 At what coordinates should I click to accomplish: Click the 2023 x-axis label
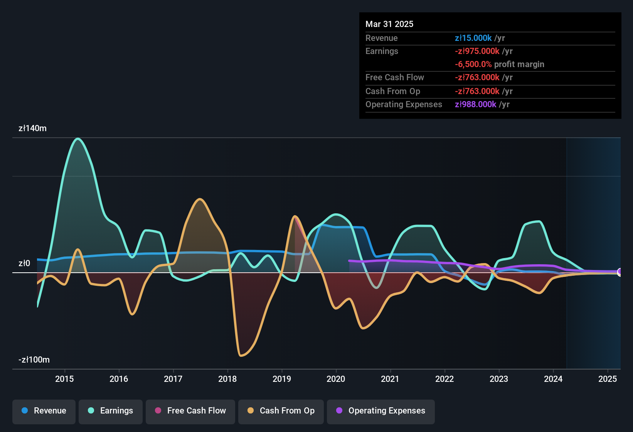click(x=499, y=379)
